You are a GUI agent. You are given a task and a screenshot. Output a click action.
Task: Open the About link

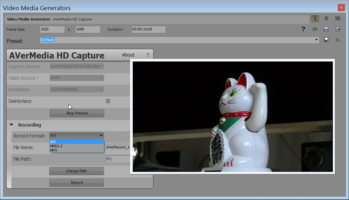(128, 55)
